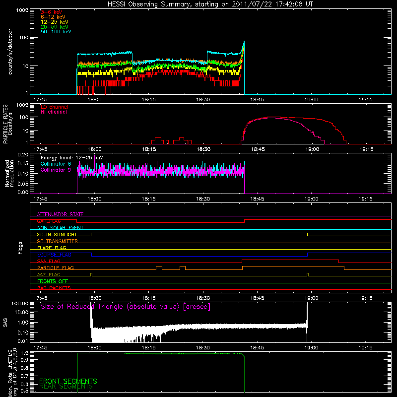Viewport: 397px width, 397px height.
Task: Select the orange 6-12 keV legend label
Action: point(53,17)
